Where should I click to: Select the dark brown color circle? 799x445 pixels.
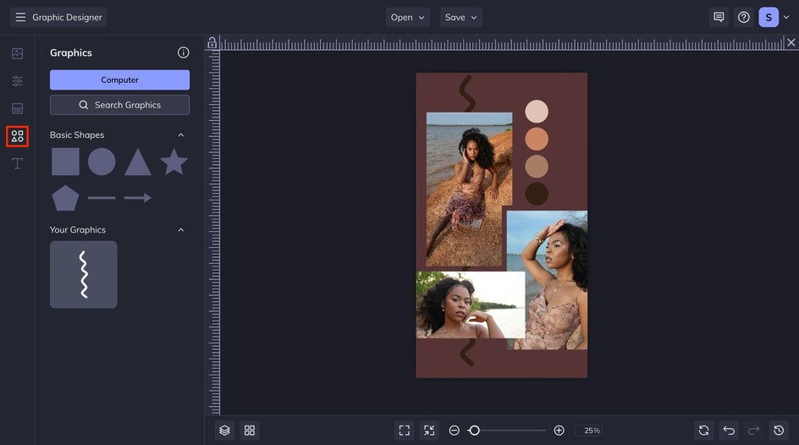[x=537, y=194]
